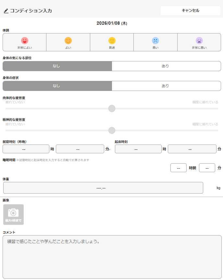Pick the 悪い blue sad face
Viewport: 223px width, 280px height.
[x=155, y=41]
